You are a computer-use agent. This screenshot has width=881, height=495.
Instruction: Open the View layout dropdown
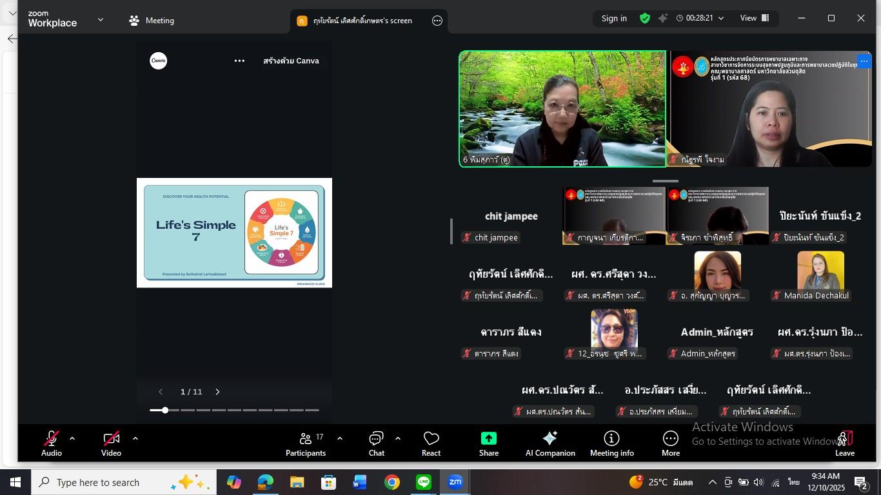[x=754, y=19]
